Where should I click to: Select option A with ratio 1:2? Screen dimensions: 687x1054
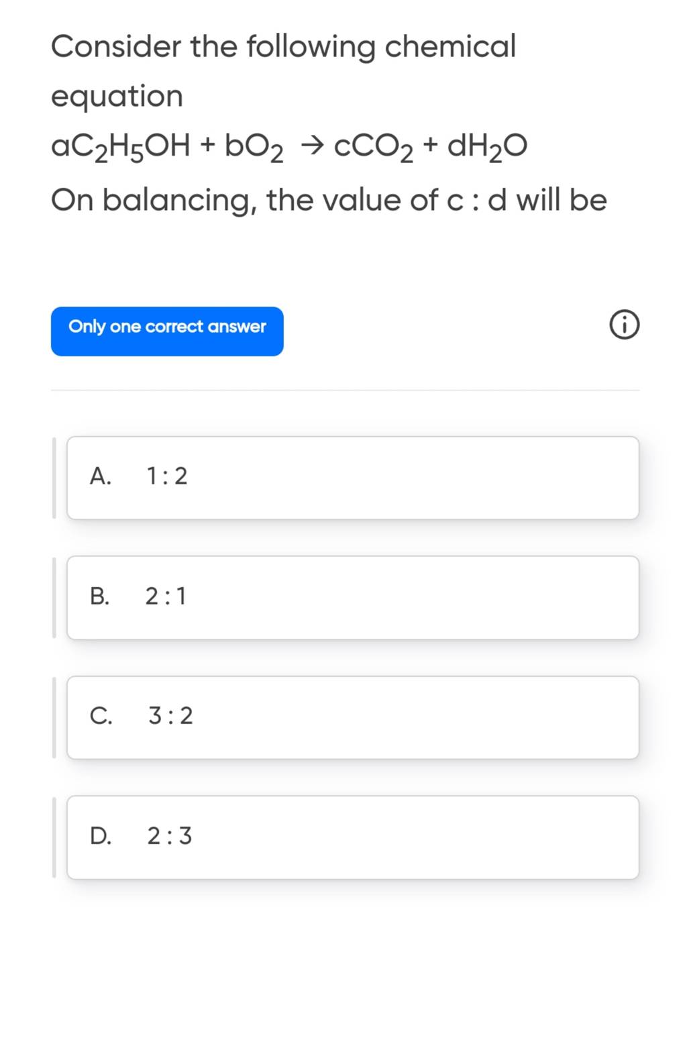[352, 478]
